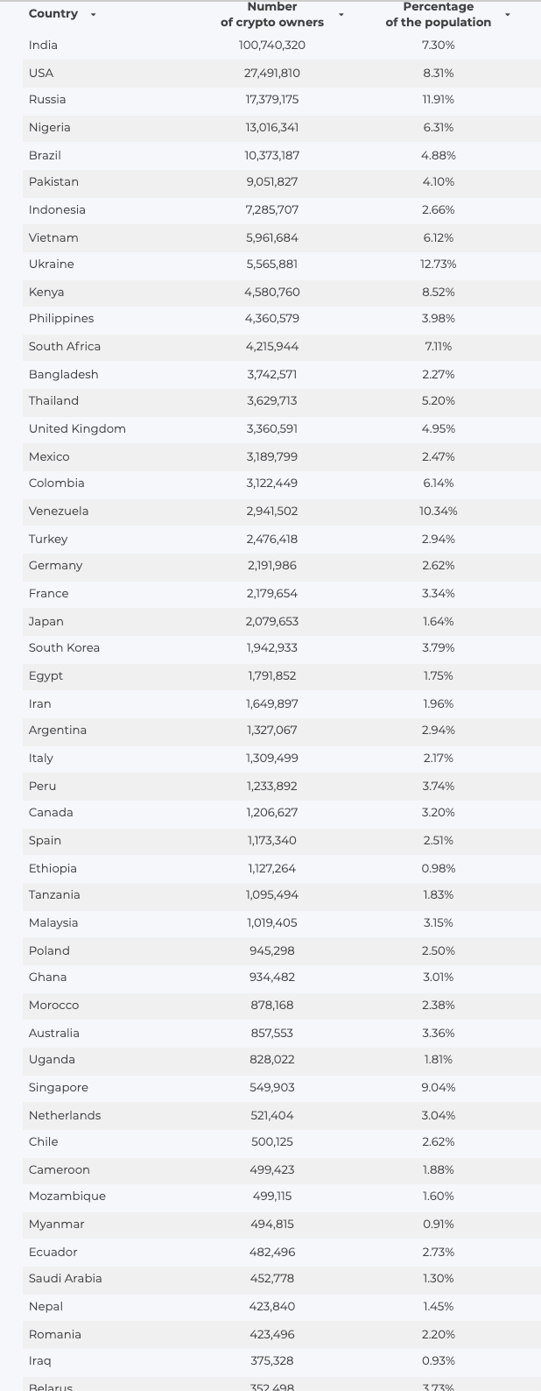The height and width of the screenshot is (1391, 541).
Task: Click Russia's 17,379,175 owners value
Action: point(272,100)
